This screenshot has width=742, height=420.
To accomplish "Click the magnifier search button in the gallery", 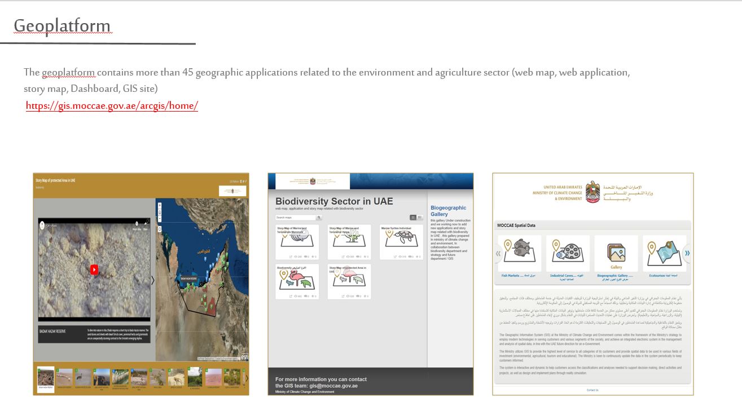I will (x=319, y=218).
